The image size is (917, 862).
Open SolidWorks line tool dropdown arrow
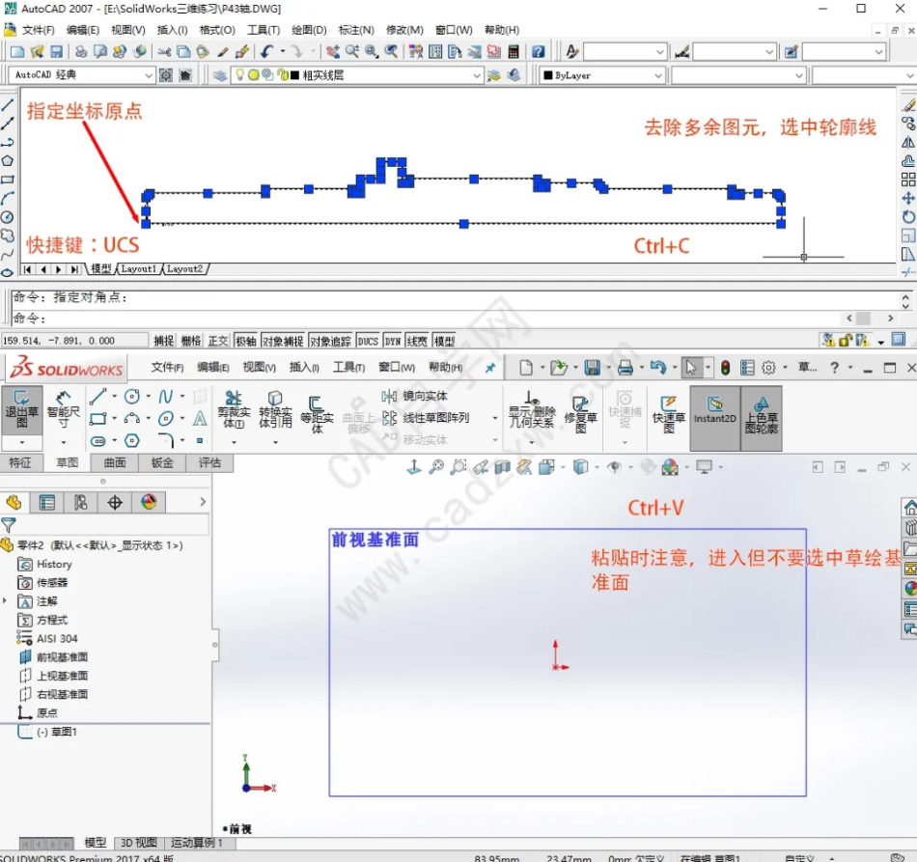114,397
